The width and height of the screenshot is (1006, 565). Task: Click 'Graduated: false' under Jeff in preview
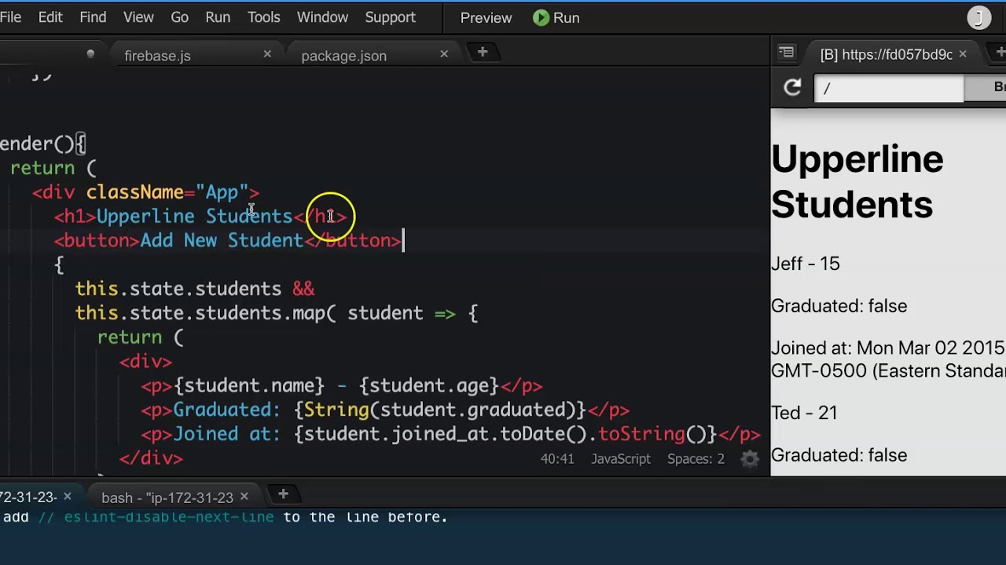click(839, 306)
